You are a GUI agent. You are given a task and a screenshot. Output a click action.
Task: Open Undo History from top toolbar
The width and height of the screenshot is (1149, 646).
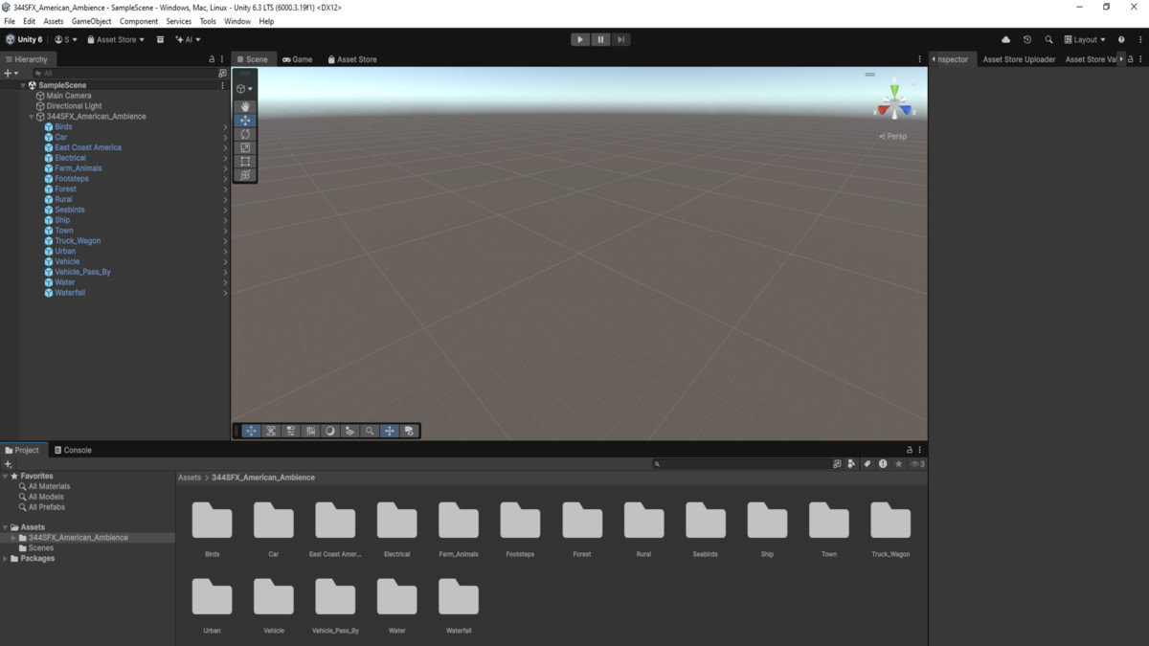pyautogui.click(x=1027, y=39)
